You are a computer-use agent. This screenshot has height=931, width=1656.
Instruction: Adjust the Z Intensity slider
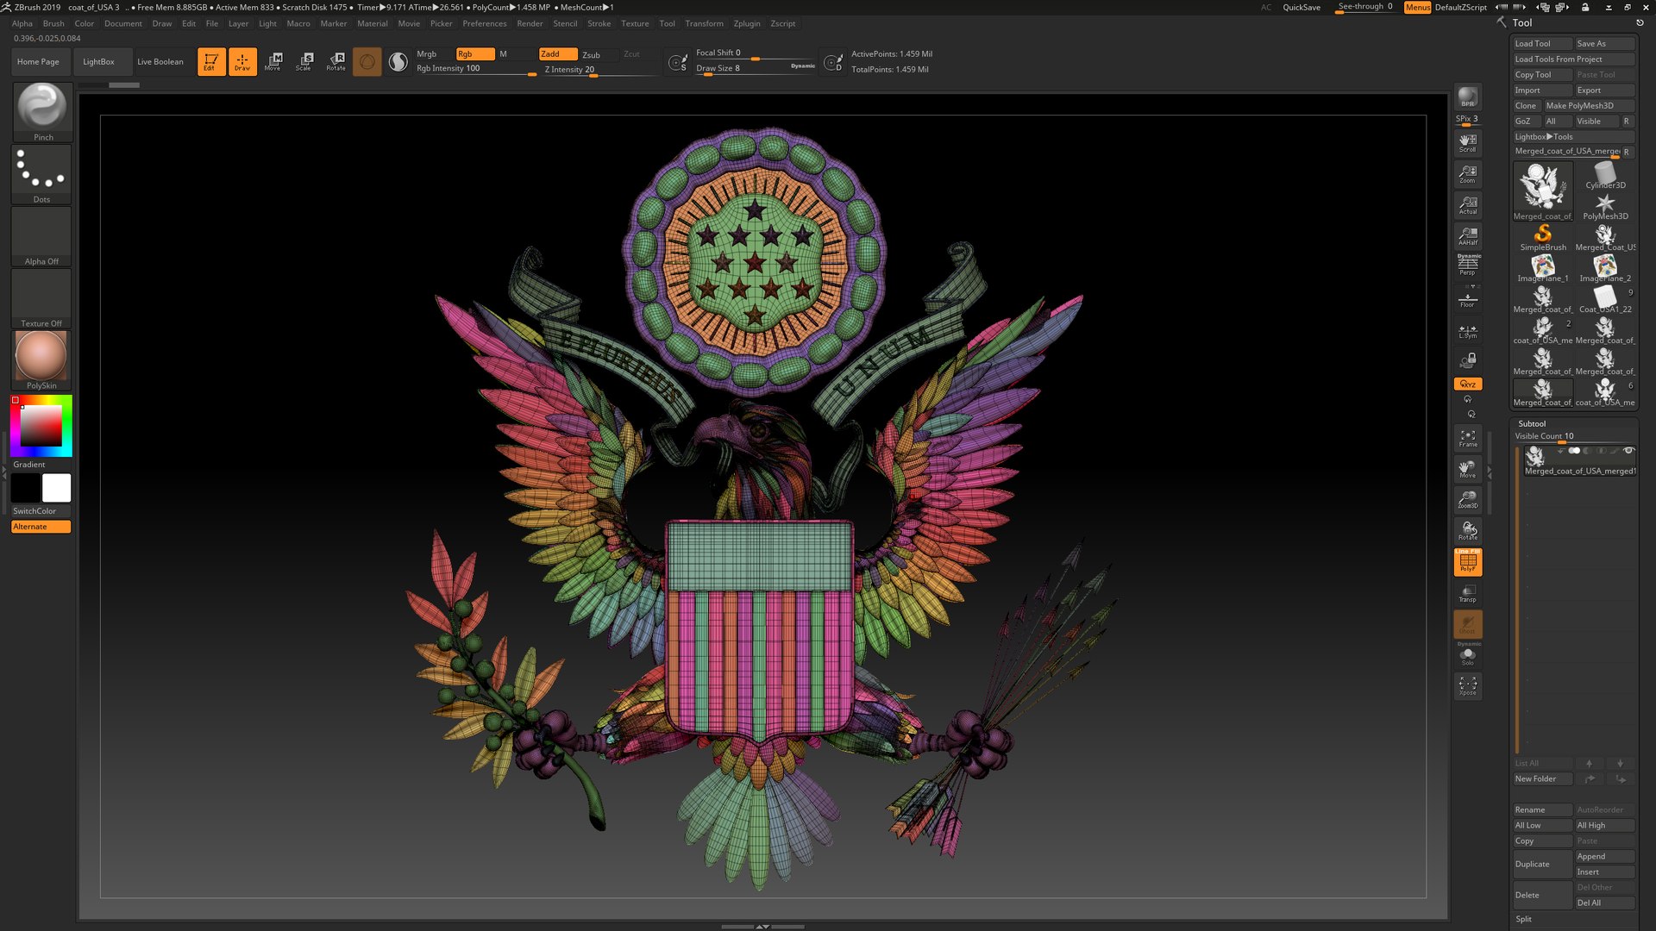599,70
